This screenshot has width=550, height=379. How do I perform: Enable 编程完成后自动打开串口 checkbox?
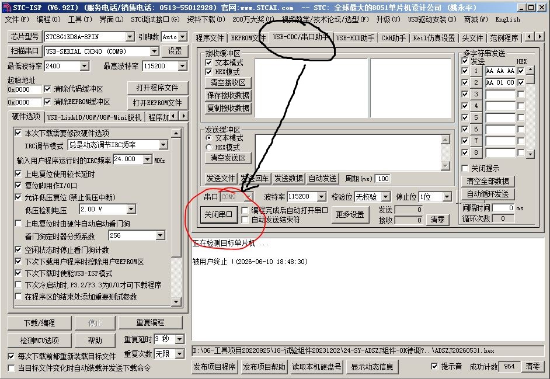point(245,210)
